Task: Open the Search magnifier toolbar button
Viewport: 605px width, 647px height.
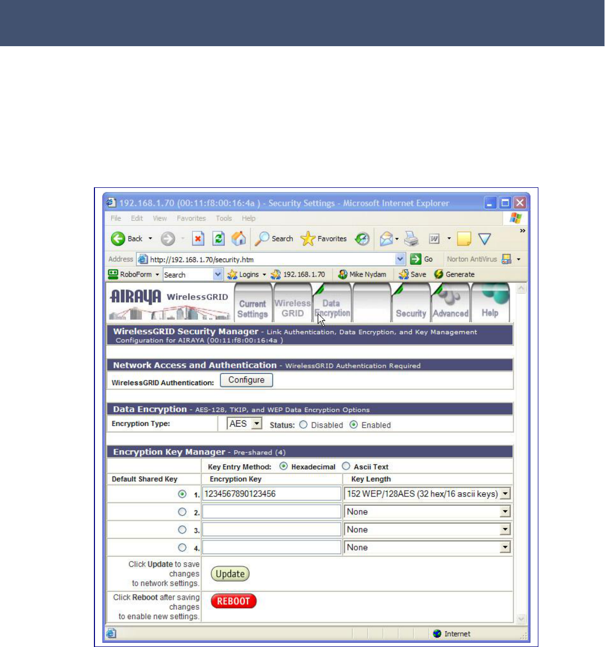Action: [274, 239]
